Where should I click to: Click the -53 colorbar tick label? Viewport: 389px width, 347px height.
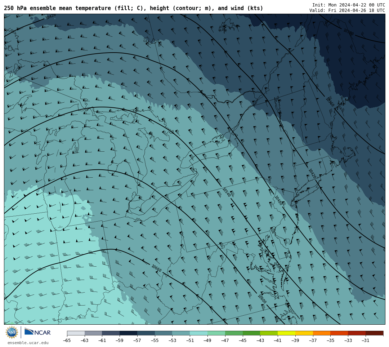pos(173,340)
